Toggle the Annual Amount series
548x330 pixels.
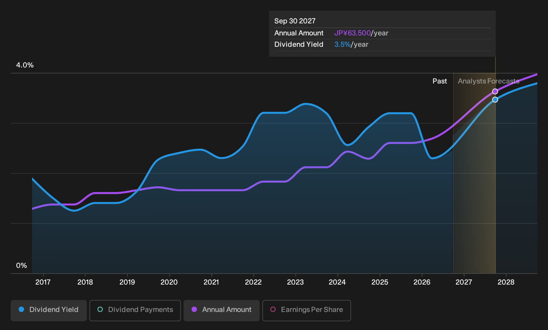[x=222, y=310]
